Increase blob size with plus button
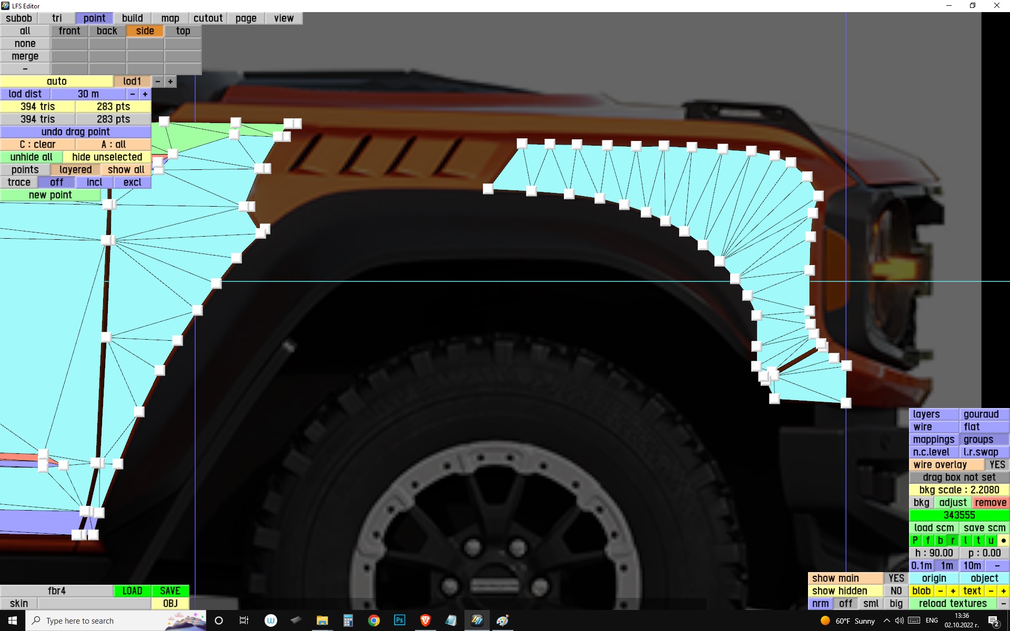The image size is (1010, 631). (953, 591)
